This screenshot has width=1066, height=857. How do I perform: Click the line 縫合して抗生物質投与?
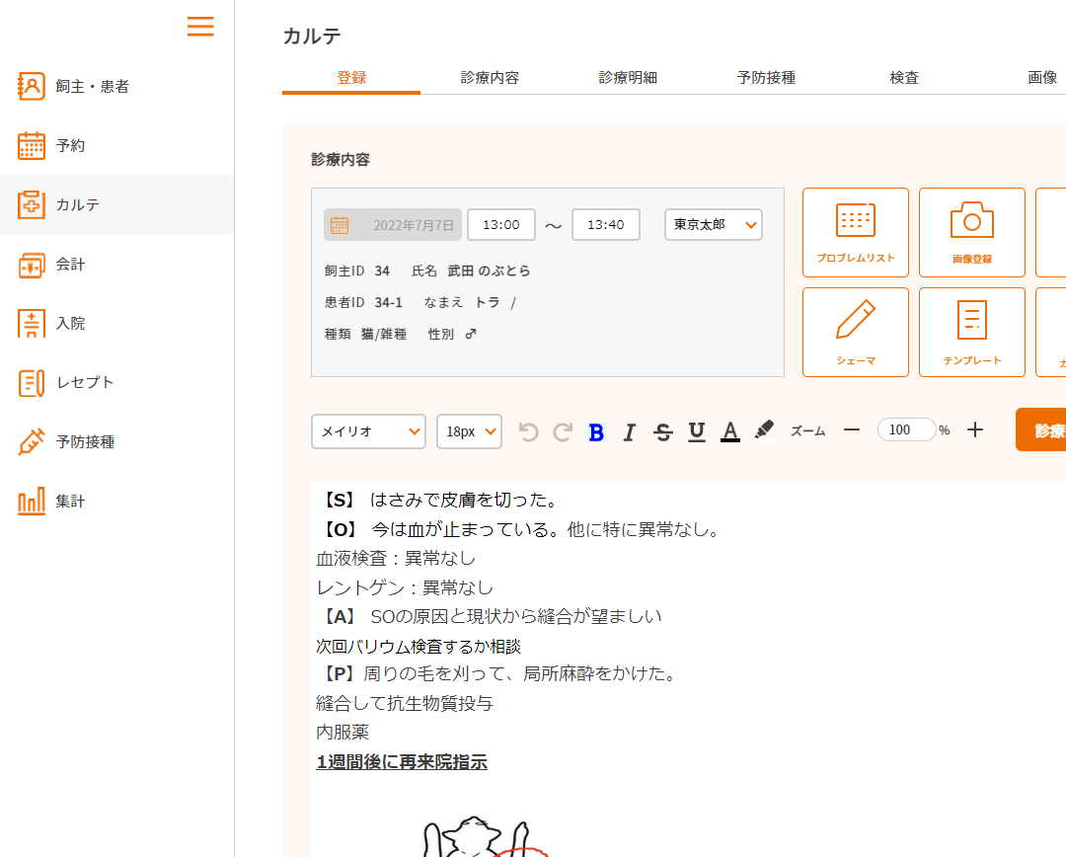405,703
